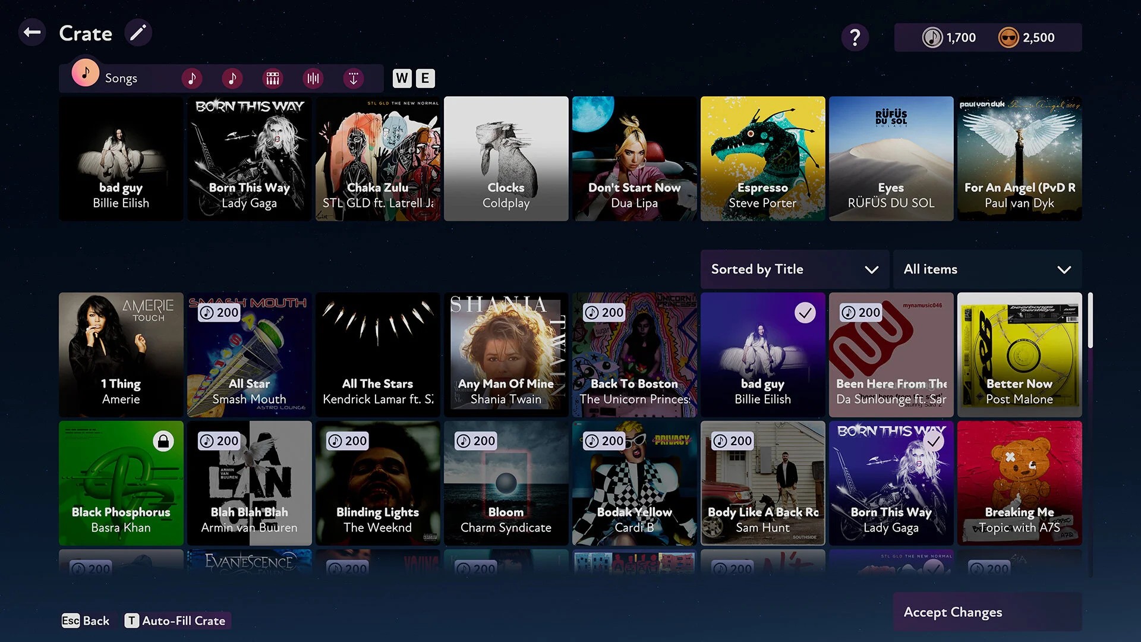Select the Songs tab
The width and height of the screenshot is (1141, 642).
[106, 76]
